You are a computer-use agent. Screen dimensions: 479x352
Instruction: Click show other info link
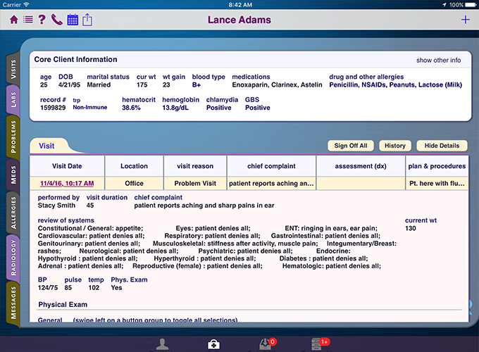point(438,60)
